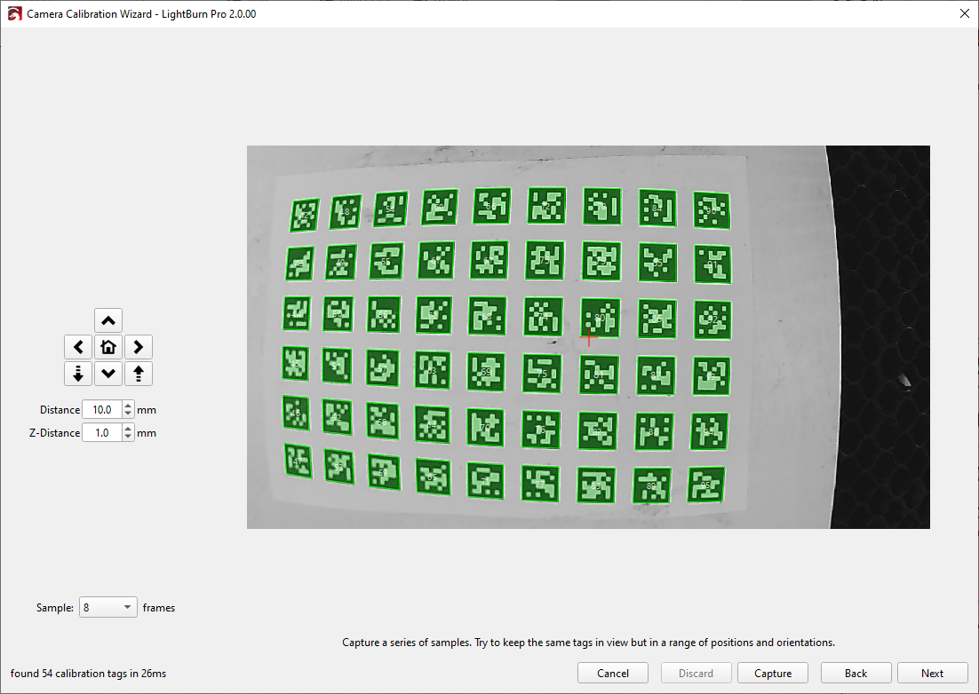
Task: Jog the laser head down
Action: [107, 374]
